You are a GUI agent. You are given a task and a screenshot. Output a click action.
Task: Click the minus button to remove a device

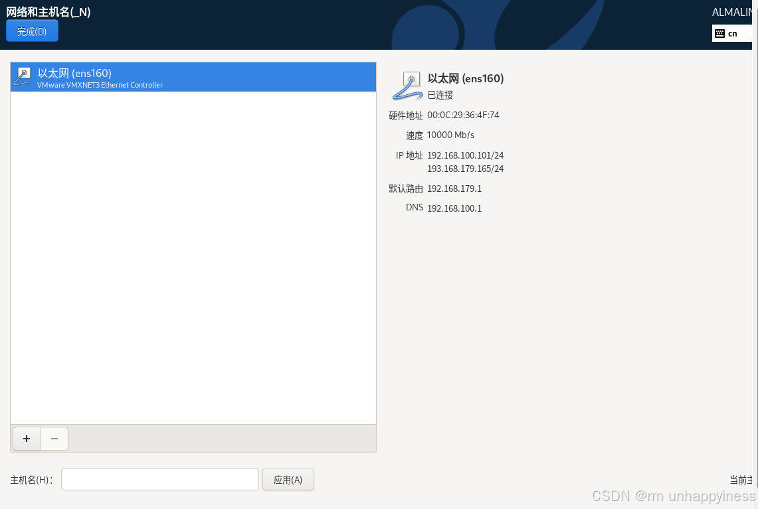(54, 439)
